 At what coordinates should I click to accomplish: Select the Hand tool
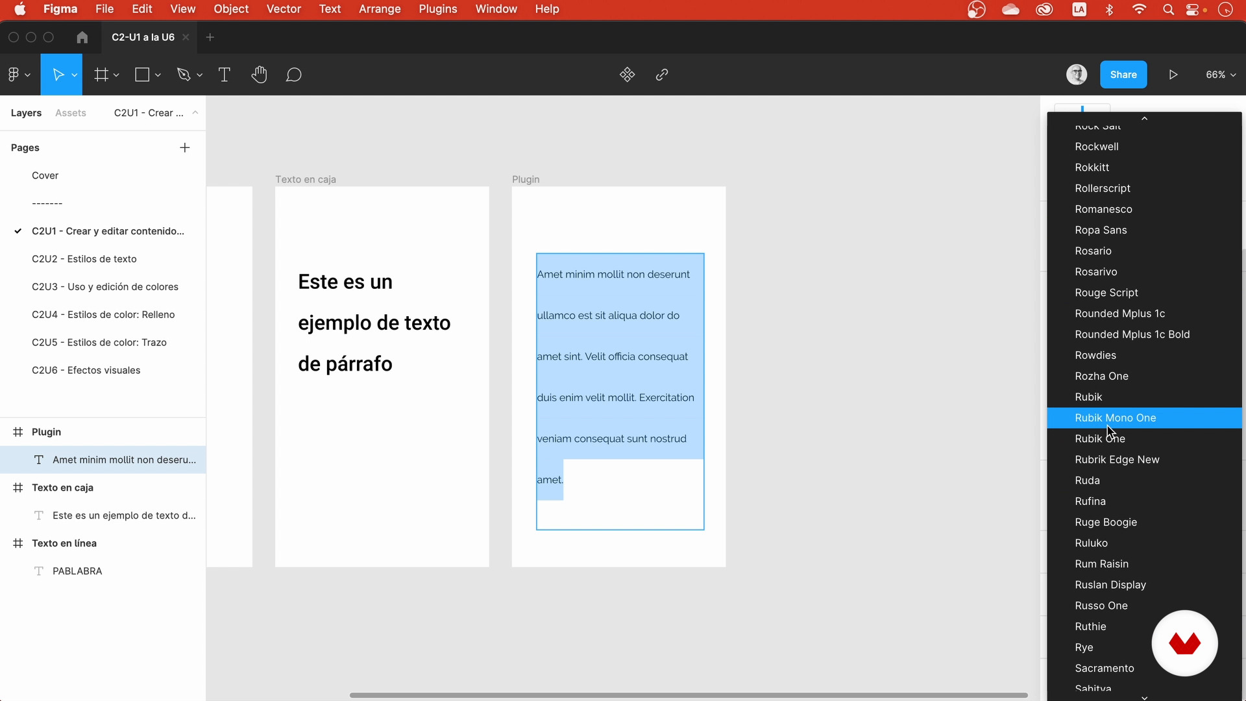point(259,75)
